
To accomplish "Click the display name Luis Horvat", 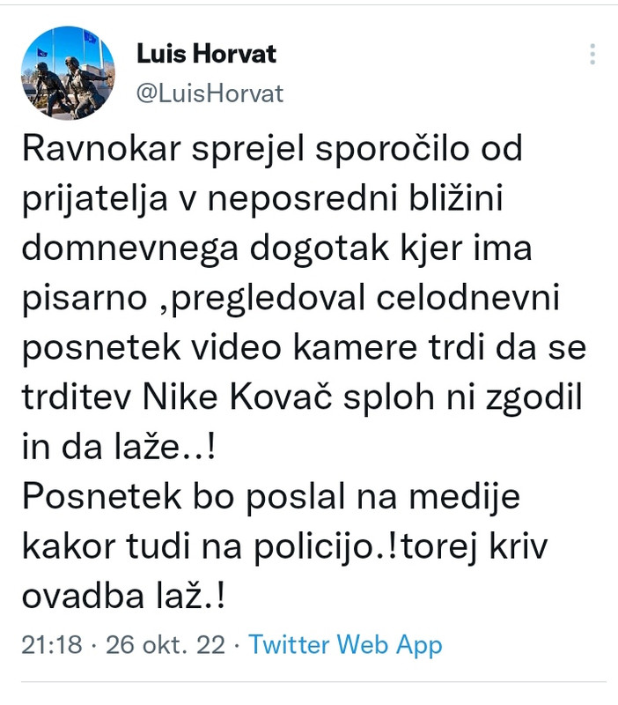I will point(206,54).
